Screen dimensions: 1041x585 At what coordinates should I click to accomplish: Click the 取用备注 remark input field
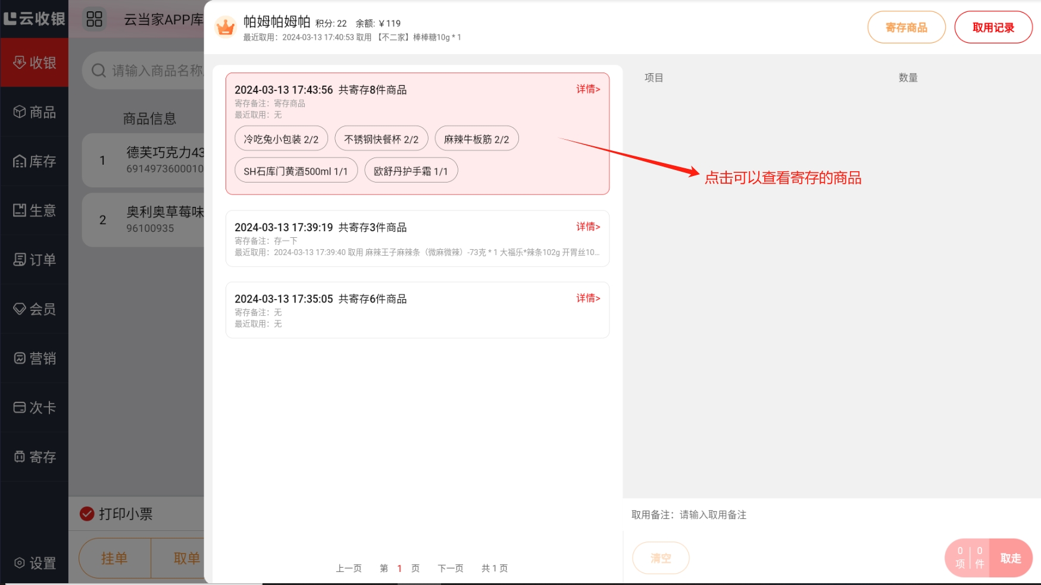click(774, 515)
